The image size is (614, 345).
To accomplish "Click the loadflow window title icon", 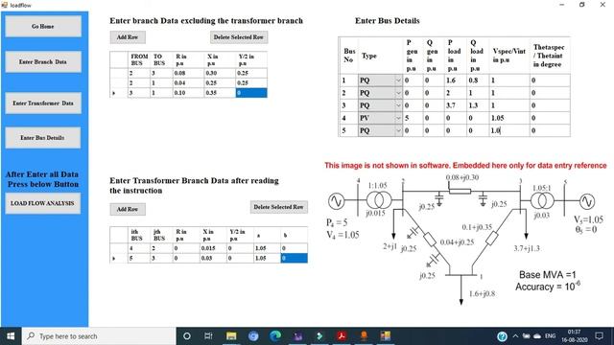I will click(x=4, y=5).
